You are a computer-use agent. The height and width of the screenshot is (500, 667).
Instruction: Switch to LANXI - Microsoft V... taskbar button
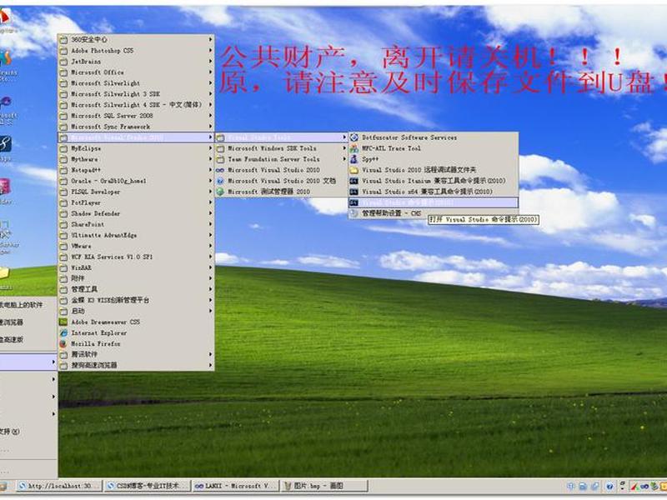point(235,486)
